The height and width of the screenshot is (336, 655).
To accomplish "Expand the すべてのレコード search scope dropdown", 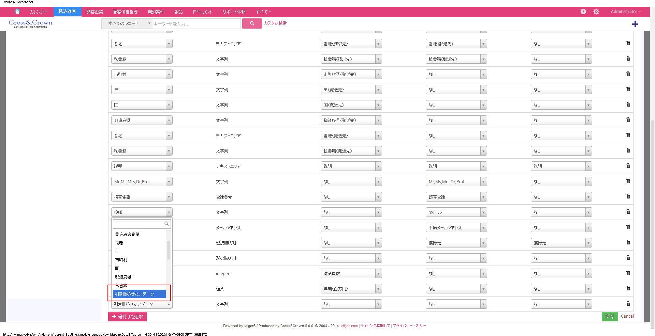I will click(x=127, y=23).
